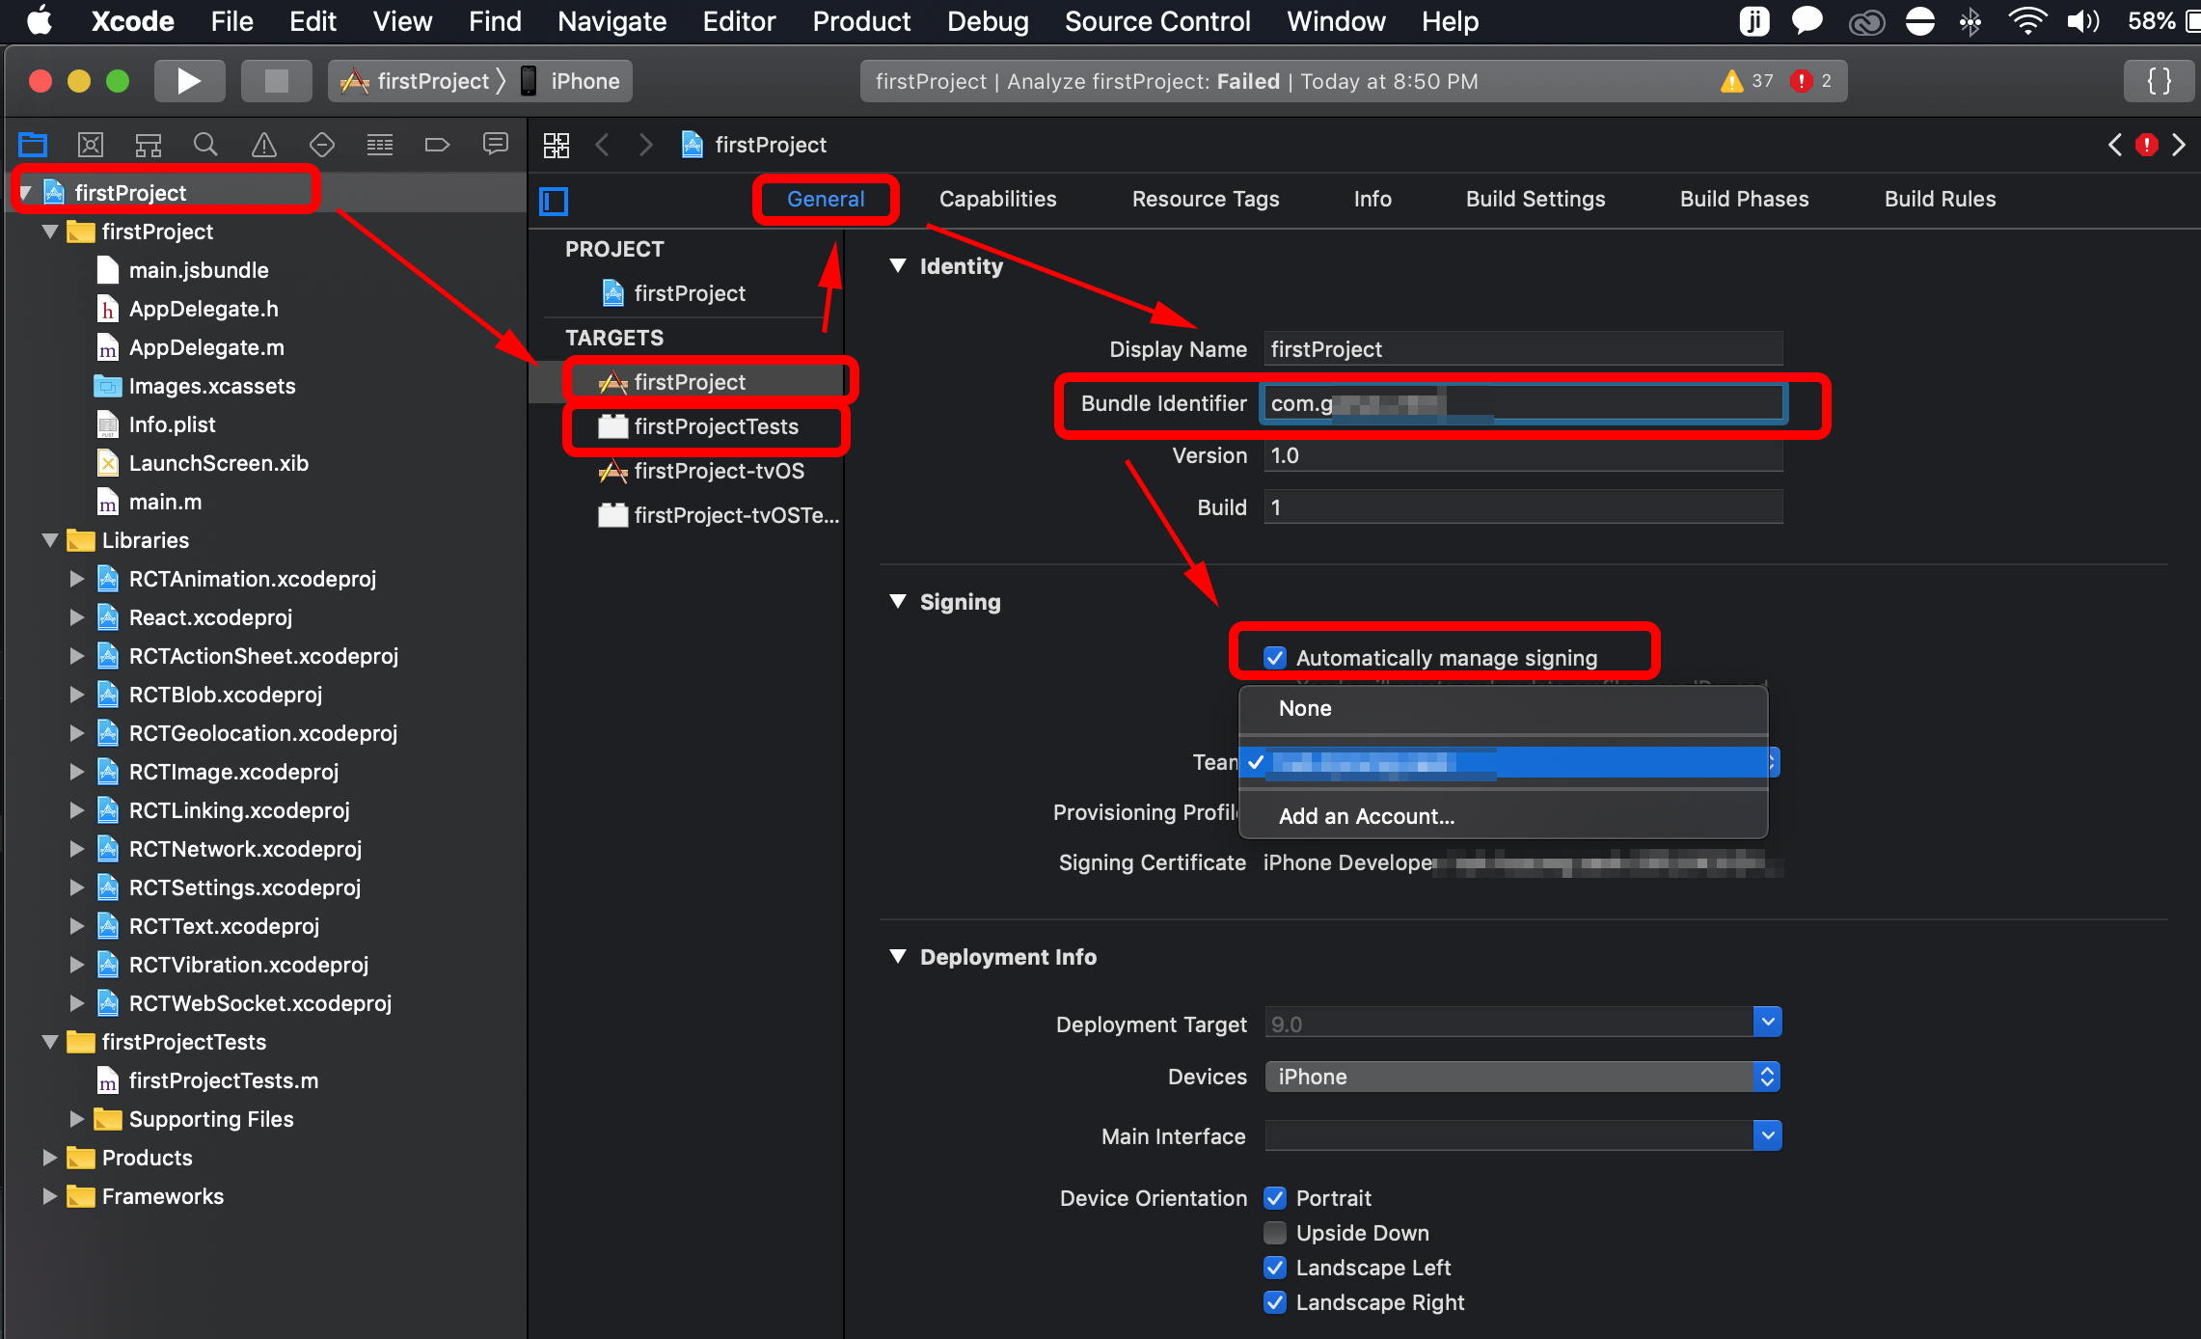Viewport: 2201px width, 1339px height.
Task: Toggle the targets list sidebar icon
Action: [554, 201]
